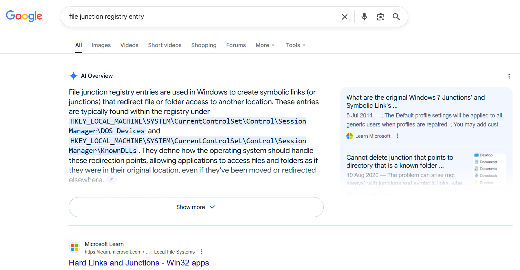The height and width of the screenshot is (270, 520).
Task: Select the All tab
Action: (x=78, y=45)
